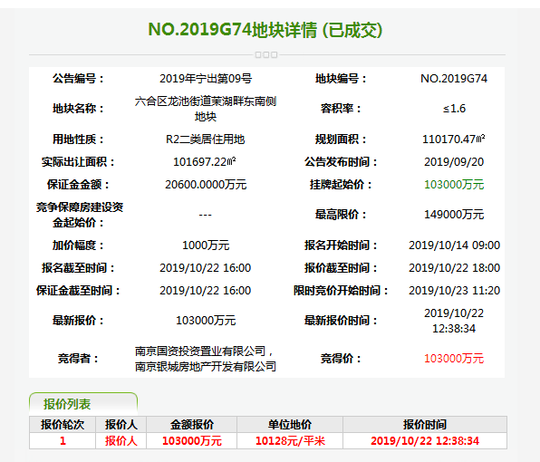Select the 报价截至时间 value 2019/10/22 18:00

[454, 268]
